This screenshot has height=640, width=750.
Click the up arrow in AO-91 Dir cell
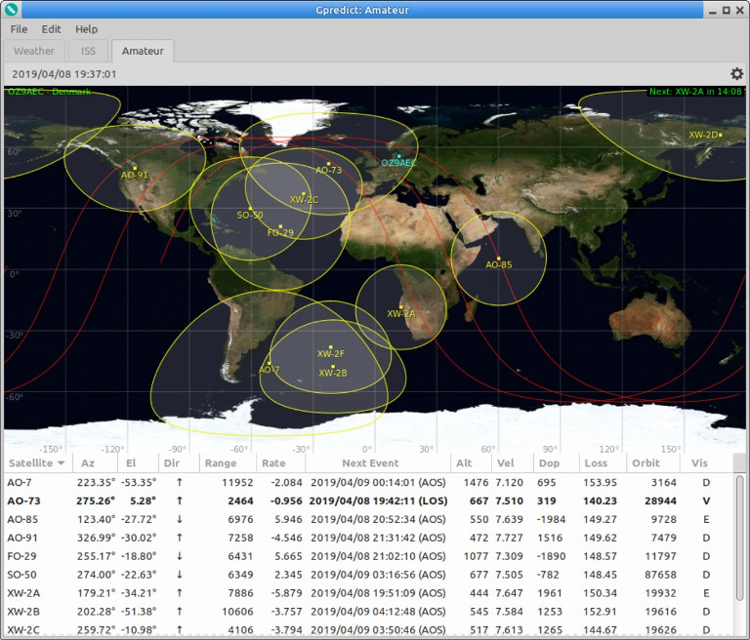click(180, 538)
